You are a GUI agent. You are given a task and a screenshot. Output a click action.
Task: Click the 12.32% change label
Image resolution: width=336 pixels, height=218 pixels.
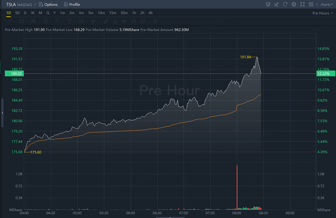[x=326, y=74]
